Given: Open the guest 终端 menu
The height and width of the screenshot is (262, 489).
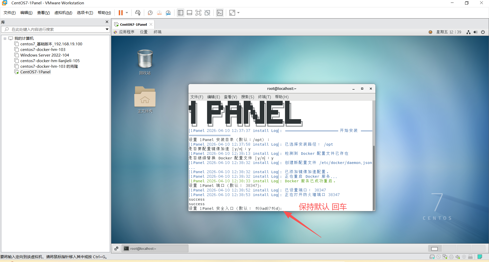Looking at the screenshot, I should tap(158, 32).
